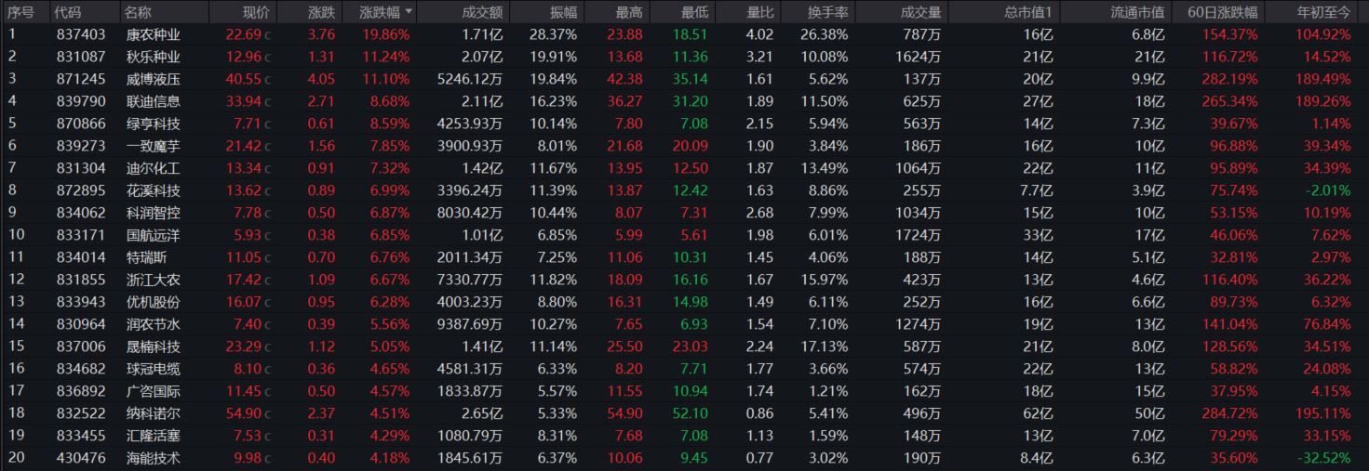This screenshot has width=1369, height=471.
Task: Click the 28.37% amplitude value
Action: pyautogui.click(x=553, y=34)
